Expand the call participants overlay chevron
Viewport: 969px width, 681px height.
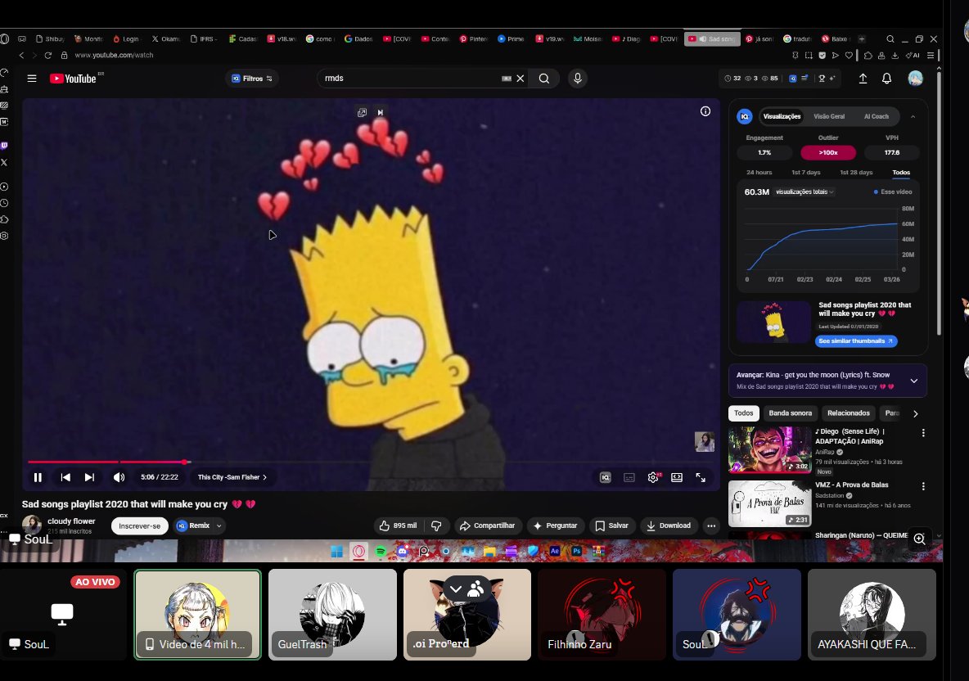456,589
